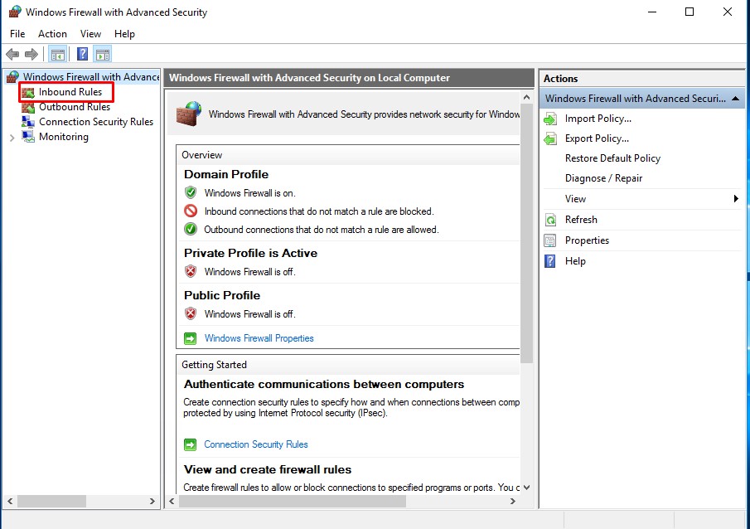This screenshot has width=750, height=529.
Task: Click the center pane horizontal scrollbar thumb
Action: tap(293, 502)
